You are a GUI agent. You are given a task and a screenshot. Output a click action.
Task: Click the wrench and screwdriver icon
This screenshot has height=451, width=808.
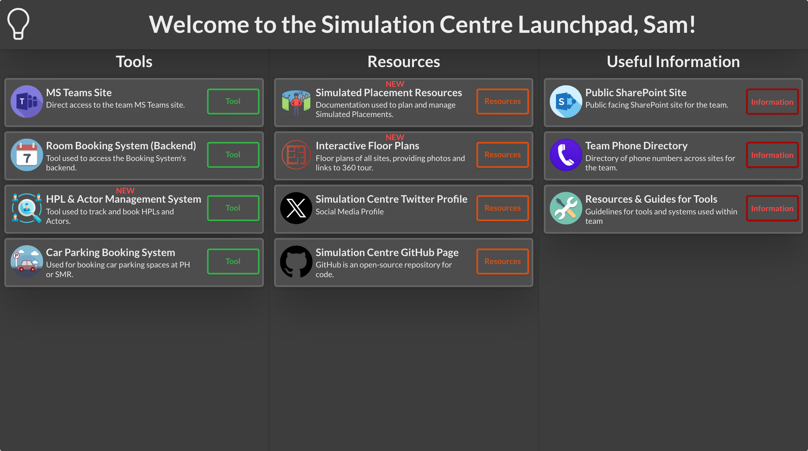566,208
